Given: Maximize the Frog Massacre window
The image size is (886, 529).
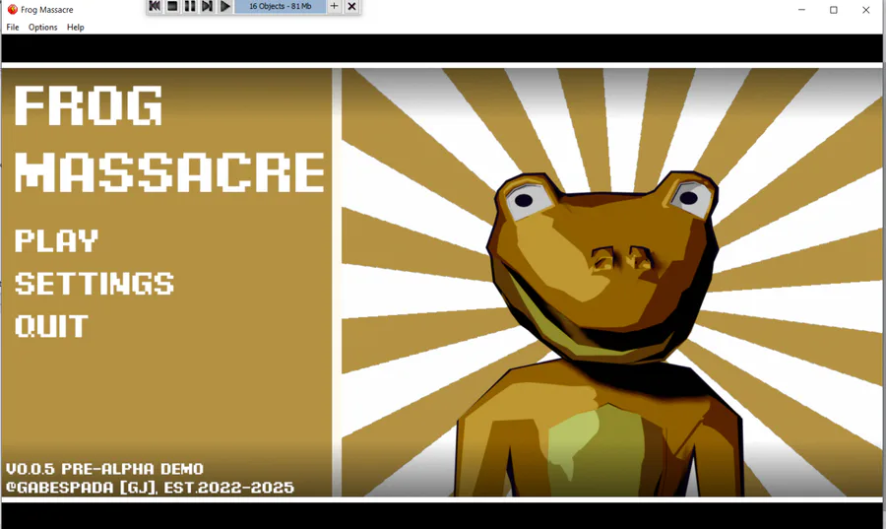Looking at the screenshot, I should (x=834, y=10).
